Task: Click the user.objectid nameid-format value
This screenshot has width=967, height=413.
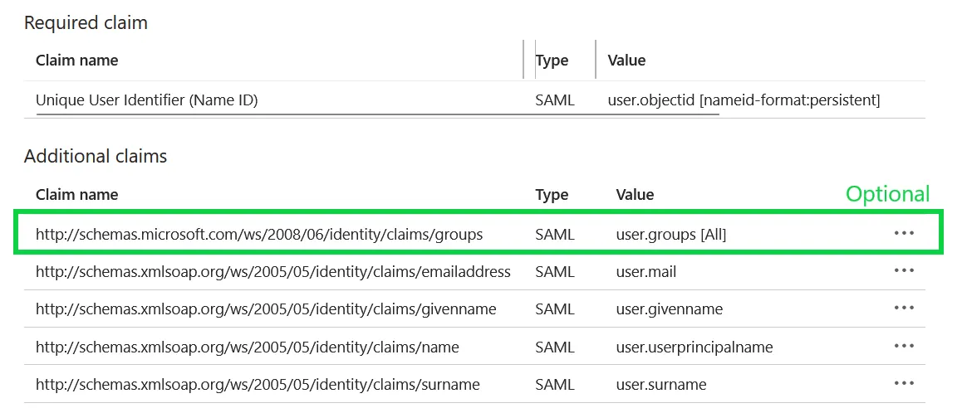Action: [x=744, y=100]
